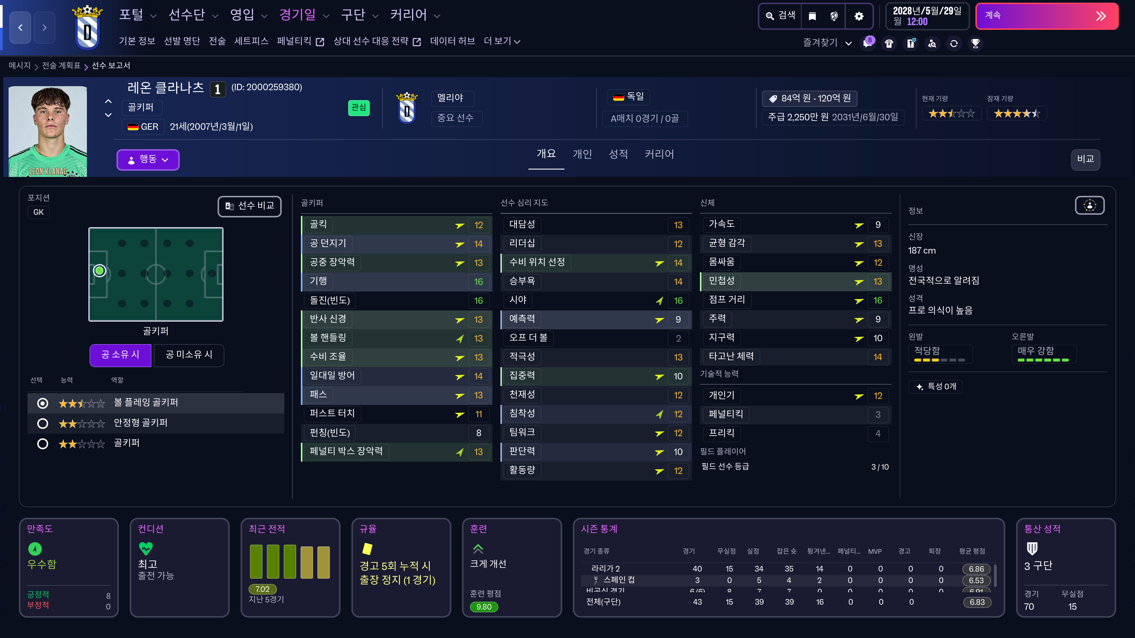The image size is (1135, 638).
Task: Switch pitch view to 공 미소유 시
Action: tap(189, 355)
